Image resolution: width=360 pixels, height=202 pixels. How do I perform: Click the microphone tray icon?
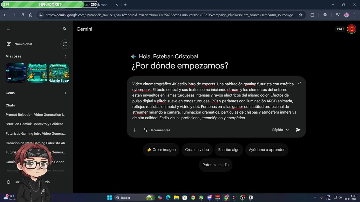tap(321, 198)
